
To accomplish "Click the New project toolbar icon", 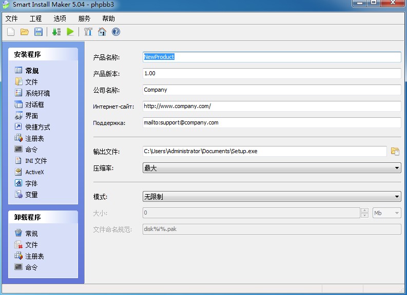I will point(11,32).
